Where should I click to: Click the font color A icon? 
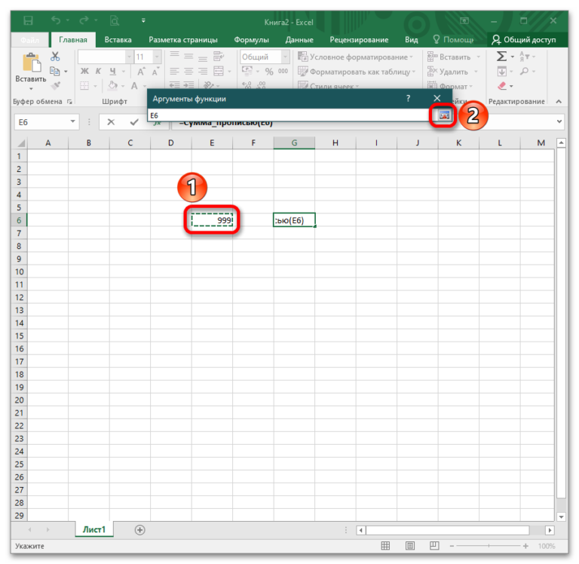click(x=134, y=86)
